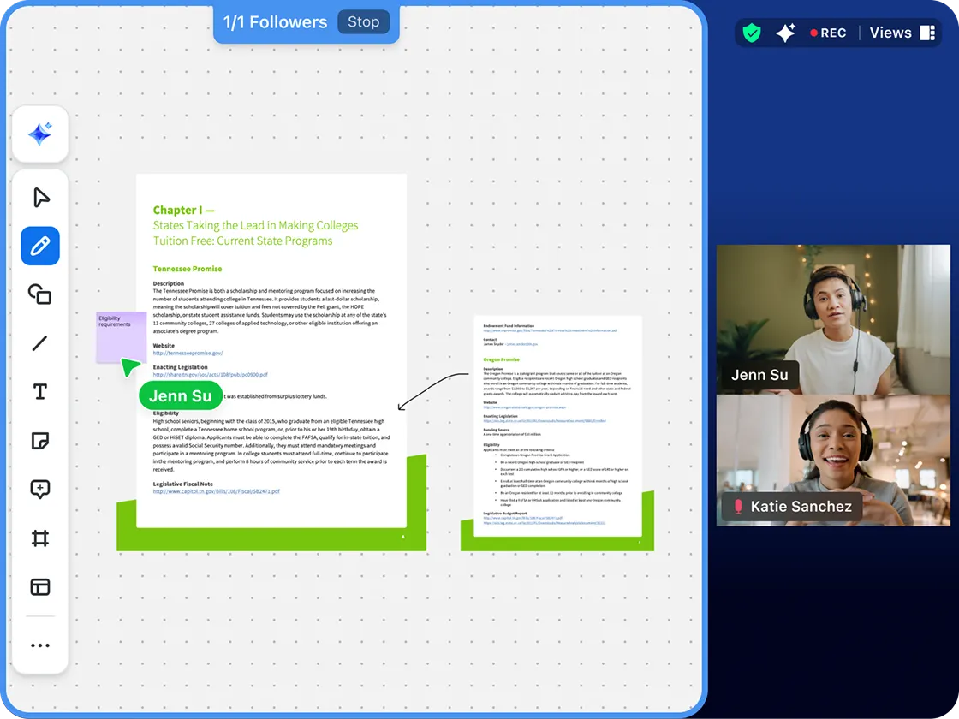Pick the Sticky note tool

point(39,440)
